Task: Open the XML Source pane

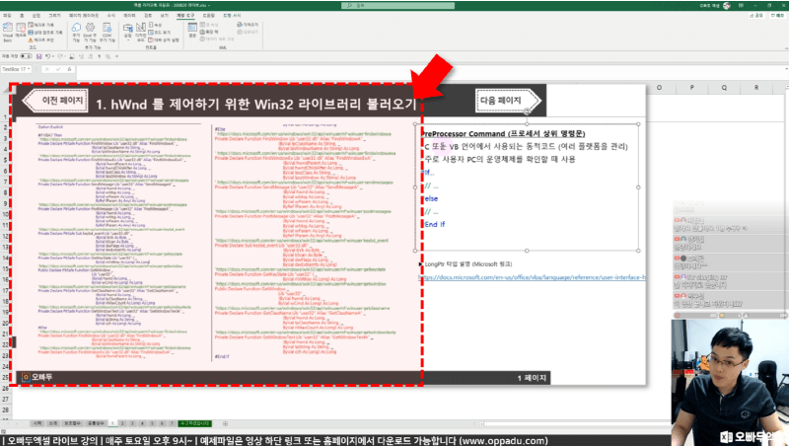Action: coord(192,31)
